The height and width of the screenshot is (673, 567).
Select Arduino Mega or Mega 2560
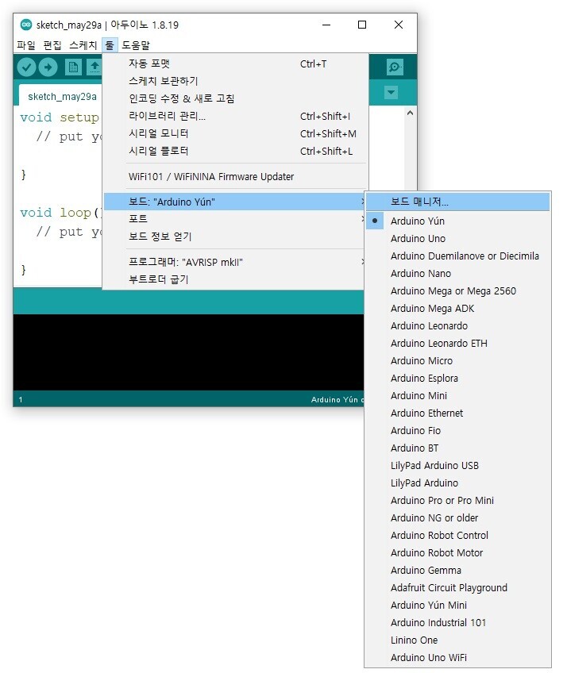pos(458,291)
